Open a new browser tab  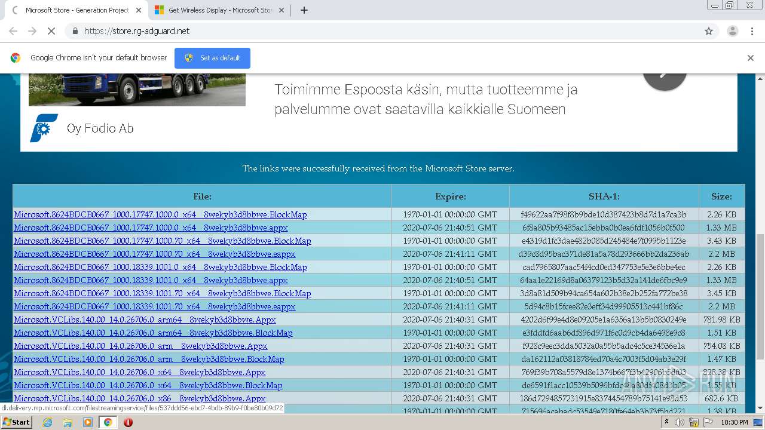click(304, 10)
